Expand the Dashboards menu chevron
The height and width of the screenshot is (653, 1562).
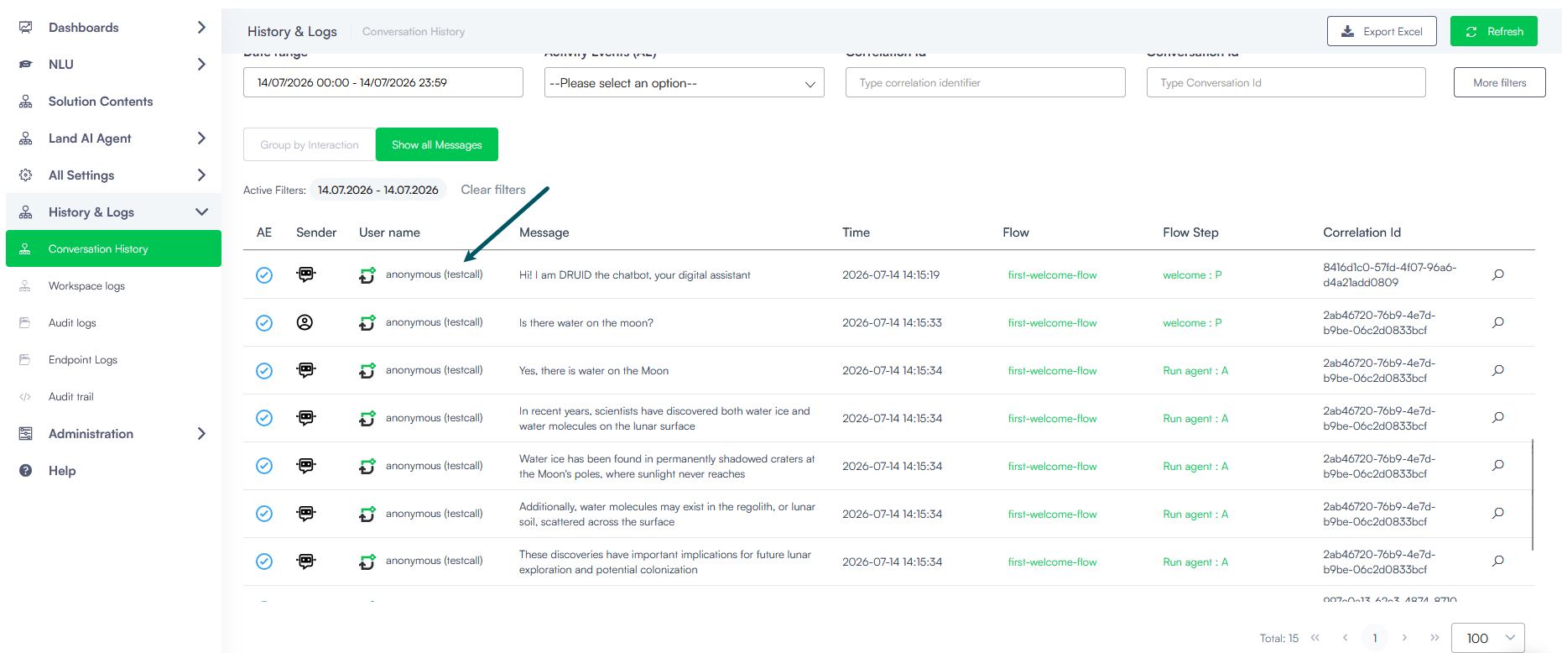(x=201, y=28)
